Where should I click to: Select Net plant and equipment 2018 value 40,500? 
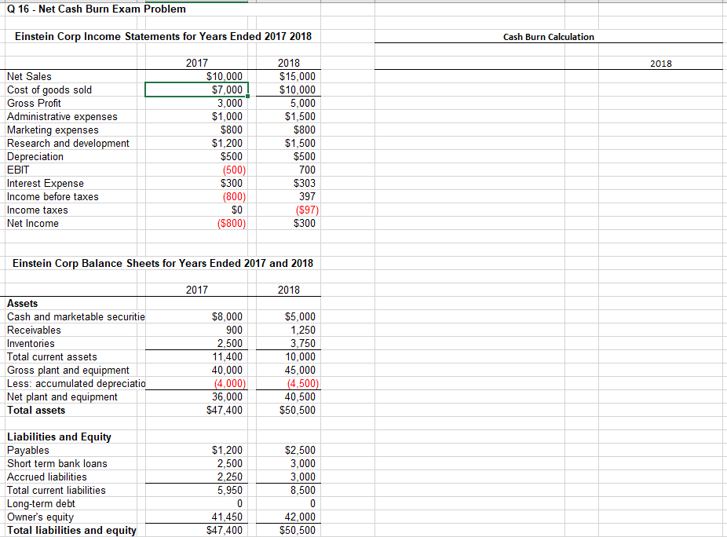pyautogui.click(x=300, y=397)
